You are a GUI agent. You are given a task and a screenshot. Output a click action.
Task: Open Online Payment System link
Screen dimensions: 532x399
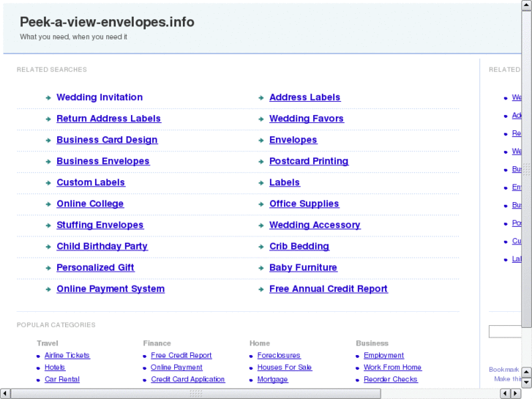coord(110,289)
